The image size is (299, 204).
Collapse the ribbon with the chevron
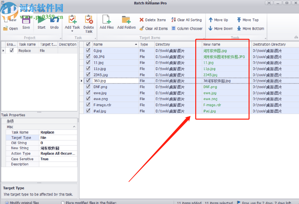pos(296,37)
